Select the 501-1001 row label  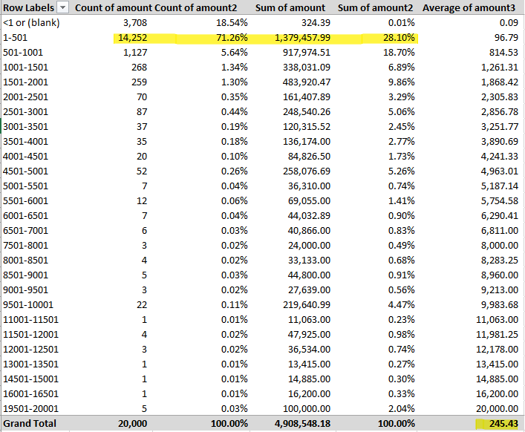click(x=23, y=53)
